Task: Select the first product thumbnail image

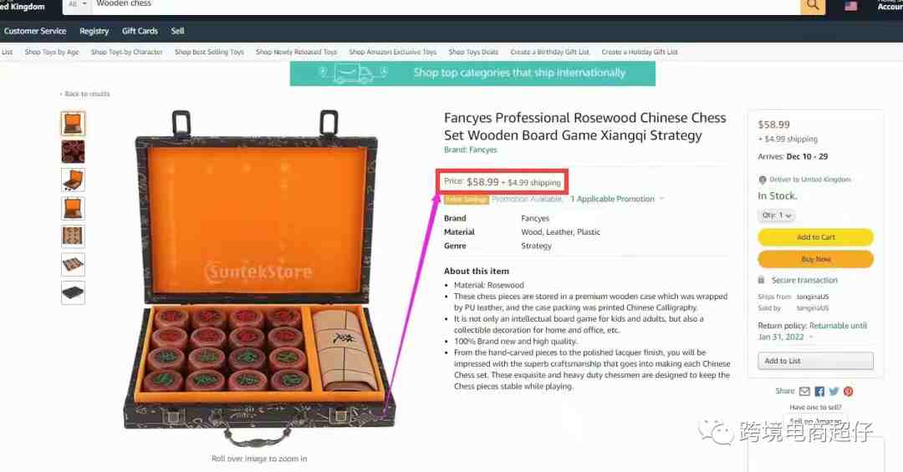Action: [73, 124]
